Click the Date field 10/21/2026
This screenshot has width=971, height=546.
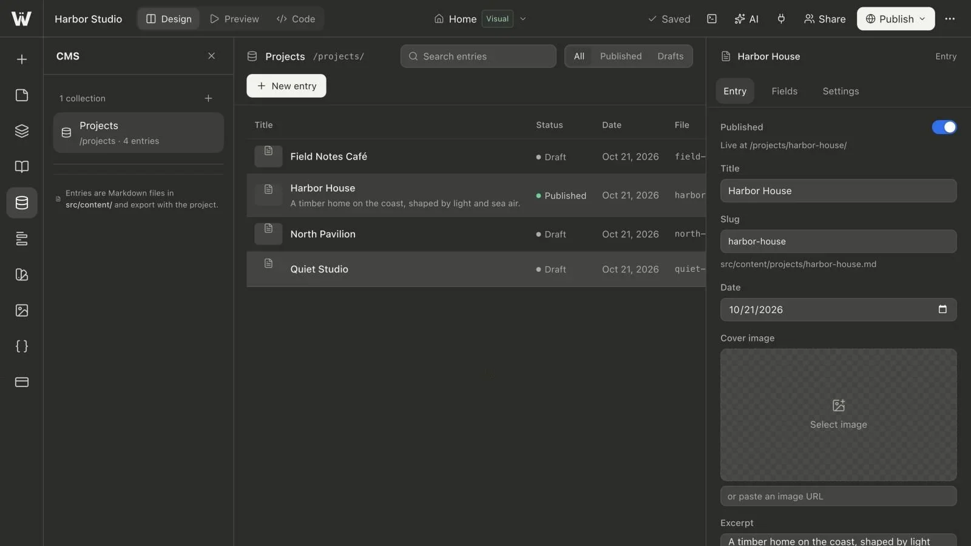click(838, 309)
